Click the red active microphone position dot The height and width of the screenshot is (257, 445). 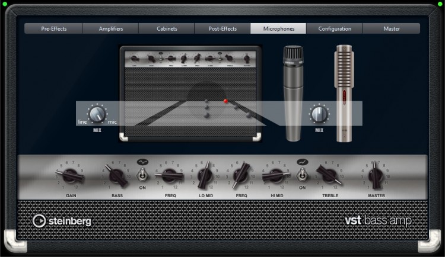[225, 101]
